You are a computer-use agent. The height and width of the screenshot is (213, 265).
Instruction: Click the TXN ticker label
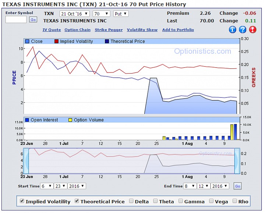[49, 14]
